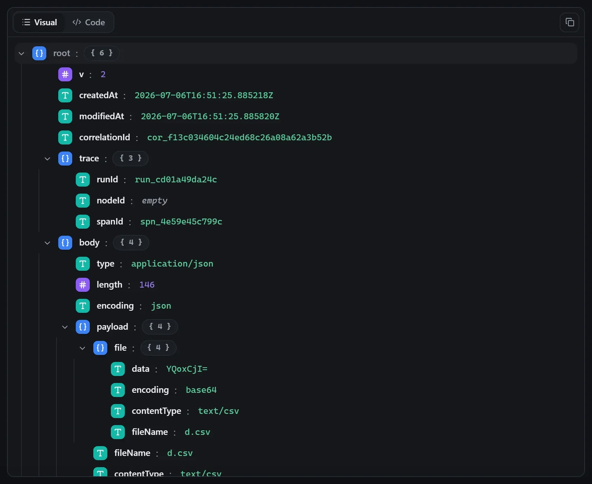Click the object icon beside payload

[x=83, y=327]
